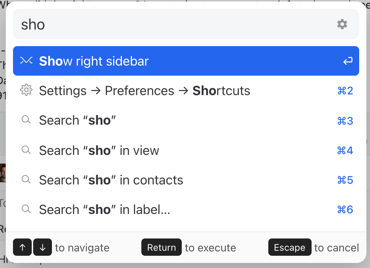Click magnifier icon for Search in label
The width and height of the screenshot is (370, 268).
26,209
